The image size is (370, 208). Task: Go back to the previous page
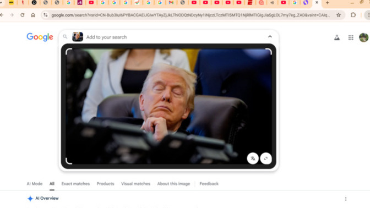click(x=2, y=15)
